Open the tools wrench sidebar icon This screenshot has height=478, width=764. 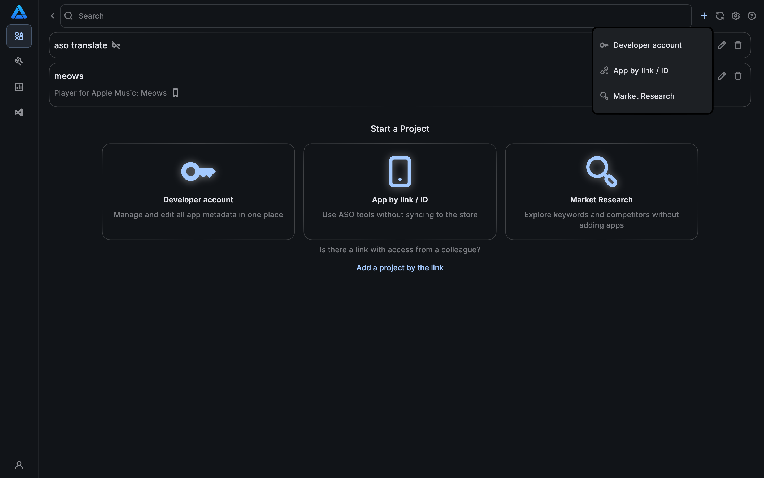tap(19, 61)
